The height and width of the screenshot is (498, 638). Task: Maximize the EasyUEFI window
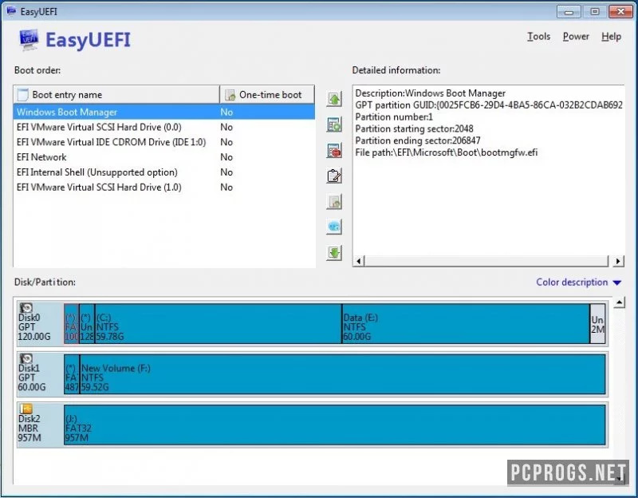pos(594,12)
